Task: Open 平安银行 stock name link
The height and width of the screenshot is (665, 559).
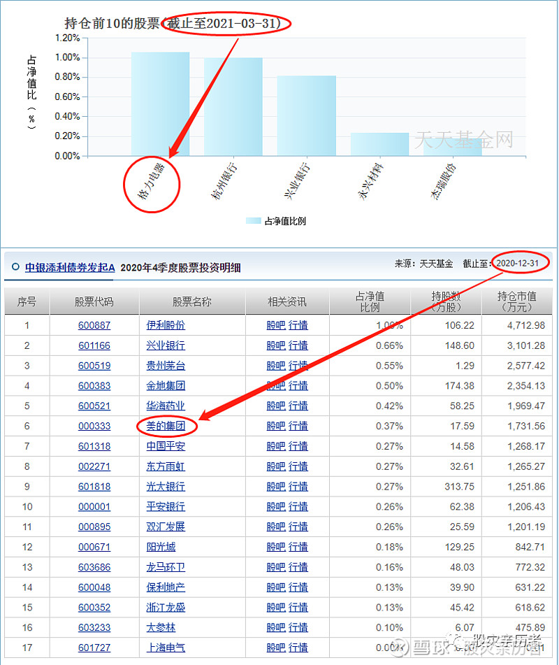Action: [166, 506]
